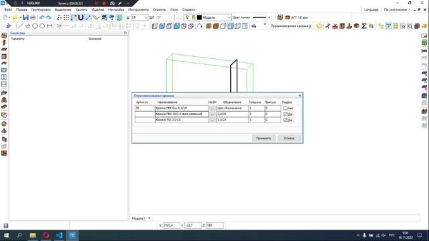Click the ellipsis button in the first edge row
Image resolution: width=429 pixels, height=241 pixels.
[212, 108]
